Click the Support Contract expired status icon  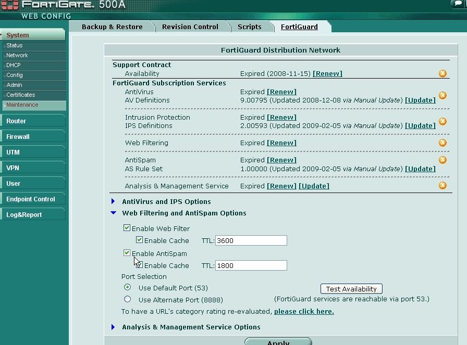pos(443,73)
